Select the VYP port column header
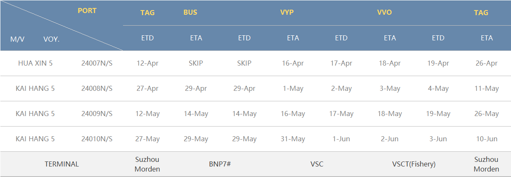This screenshot has height=177, width=511. (x=287, y=13)
